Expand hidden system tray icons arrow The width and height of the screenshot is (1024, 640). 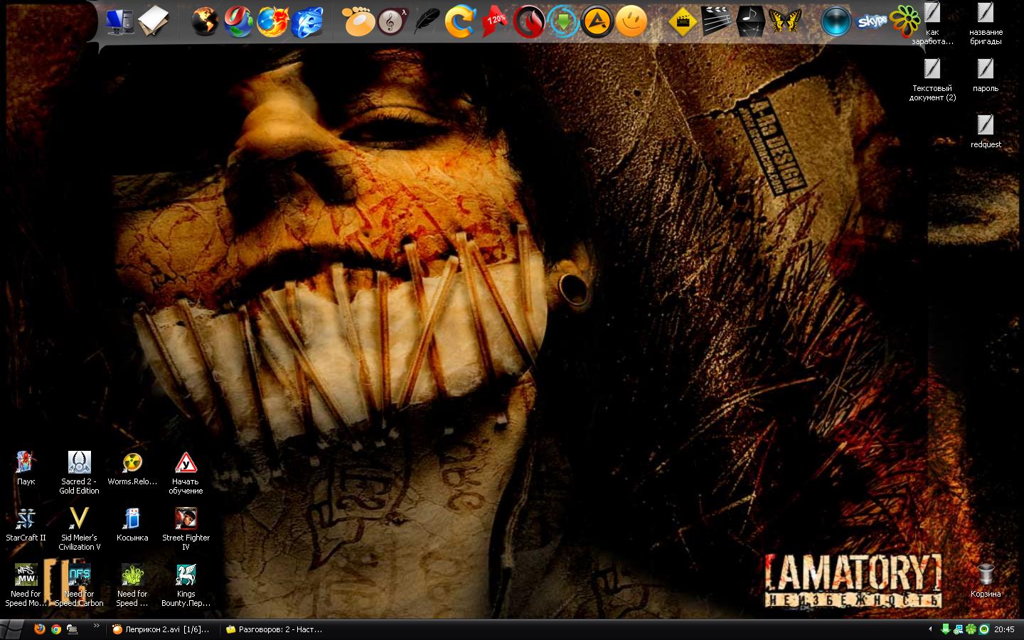pos(930,629)
